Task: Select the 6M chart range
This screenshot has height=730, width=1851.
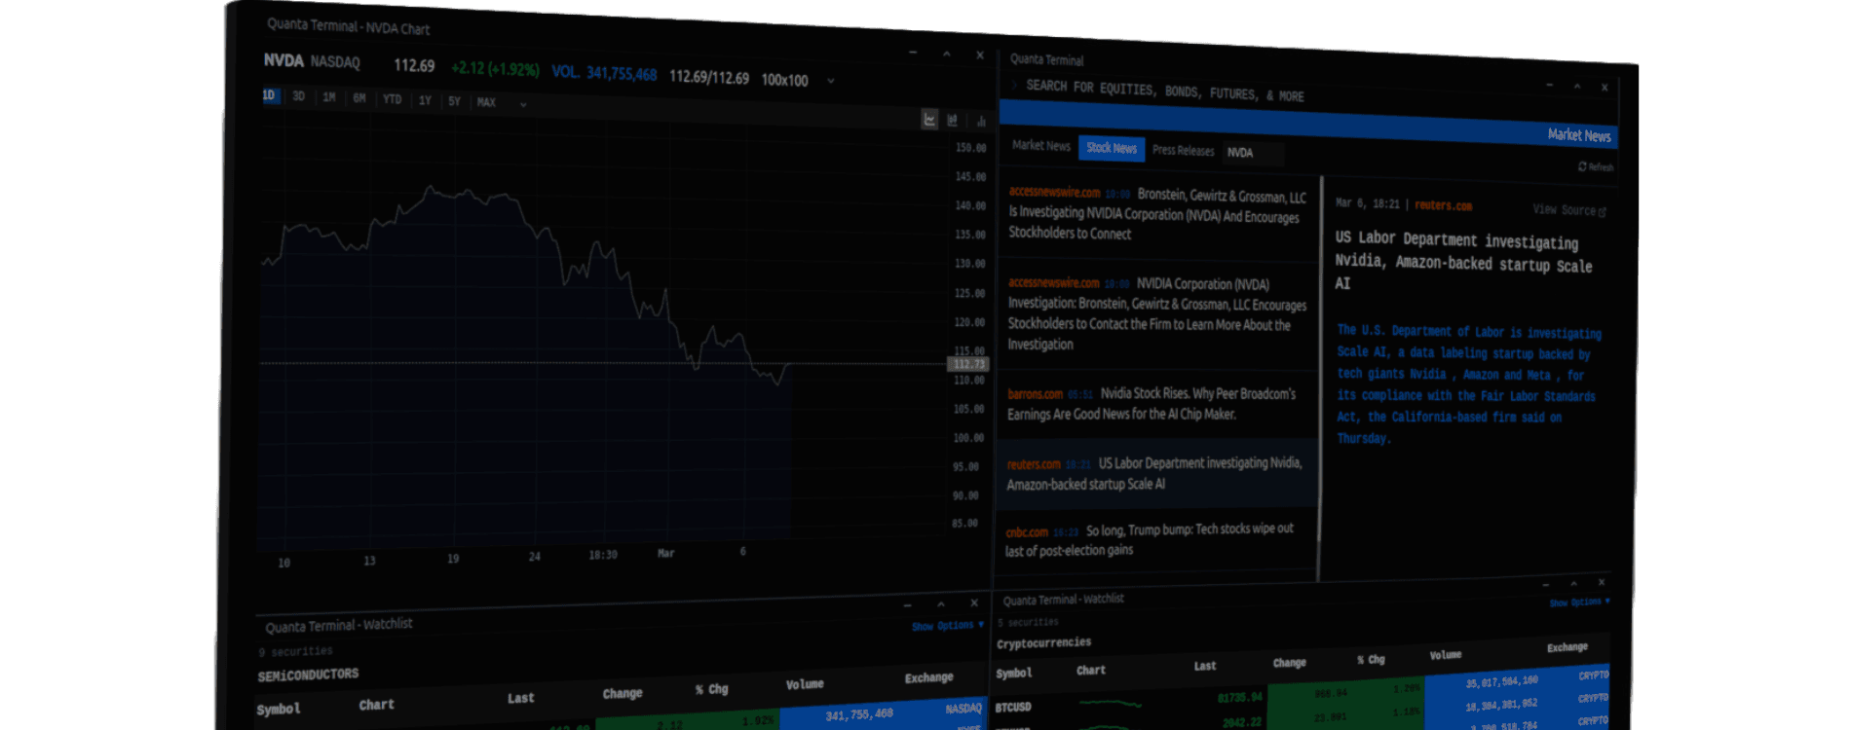Action: pos(359,98)
